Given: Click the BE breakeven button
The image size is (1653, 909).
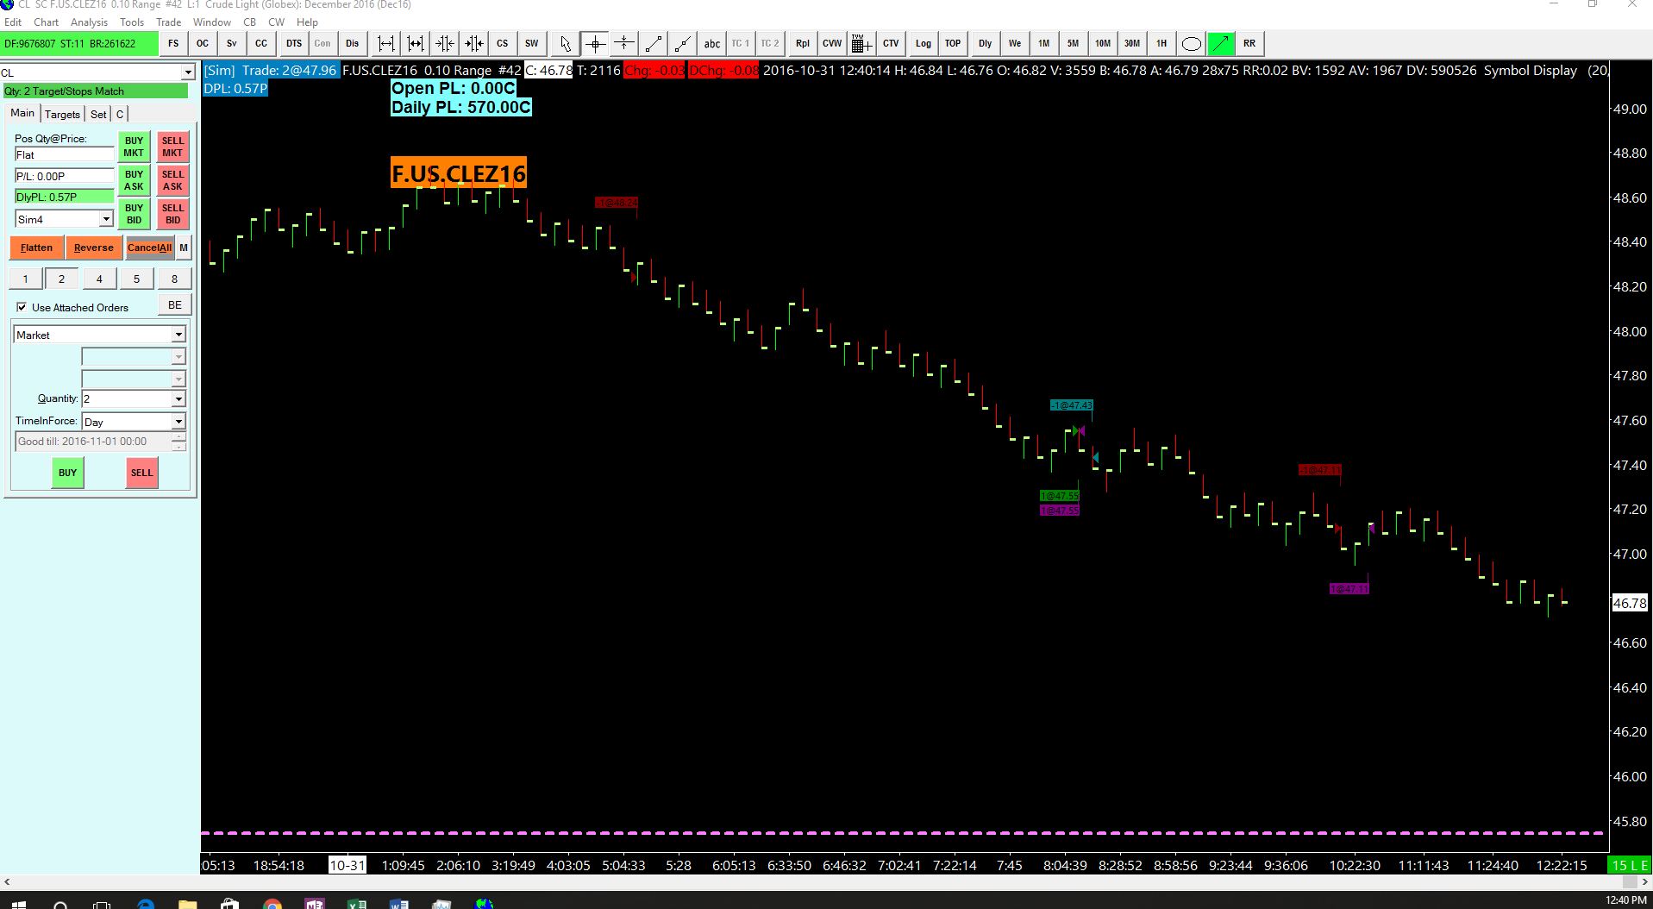Looking at the screenshot, I should [175, 305].
